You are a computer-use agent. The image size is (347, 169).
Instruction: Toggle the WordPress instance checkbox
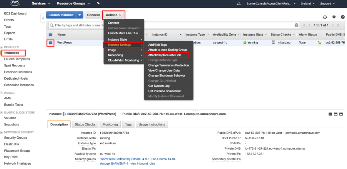[x=50, y=43]
